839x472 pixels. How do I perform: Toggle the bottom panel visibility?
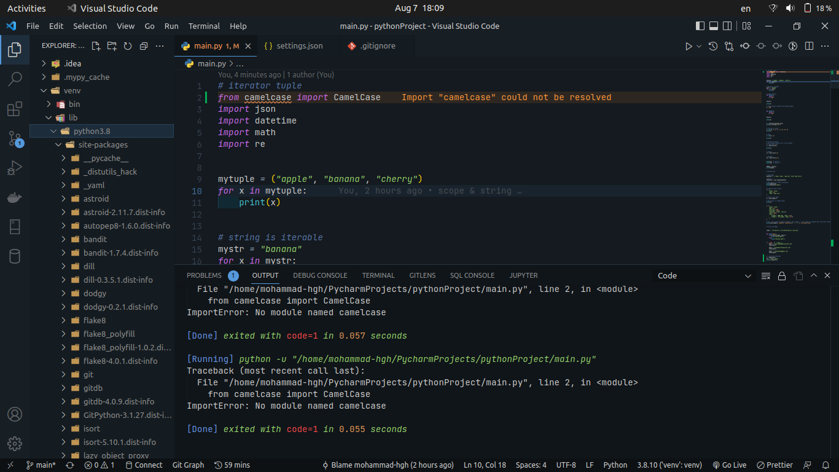[x=714, y=26]
